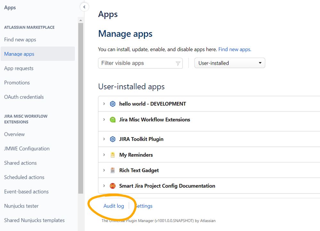Click the My Reminders notepad icon

click(113, 154)
